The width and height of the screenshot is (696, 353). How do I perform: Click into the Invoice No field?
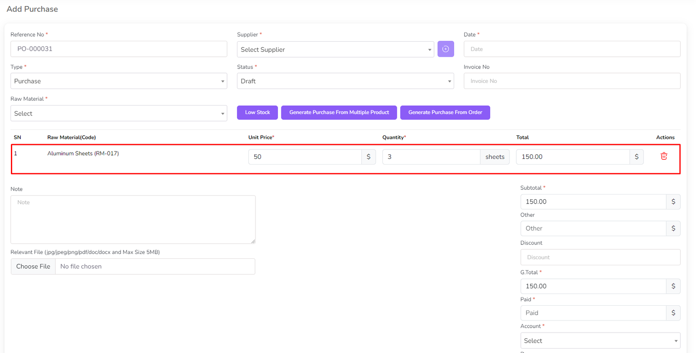(572, 81)
